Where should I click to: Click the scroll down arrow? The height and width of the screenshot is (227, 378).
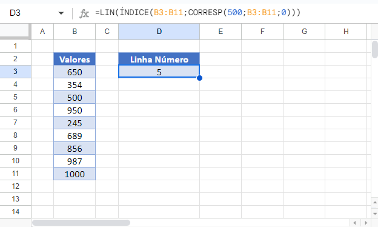374,213
